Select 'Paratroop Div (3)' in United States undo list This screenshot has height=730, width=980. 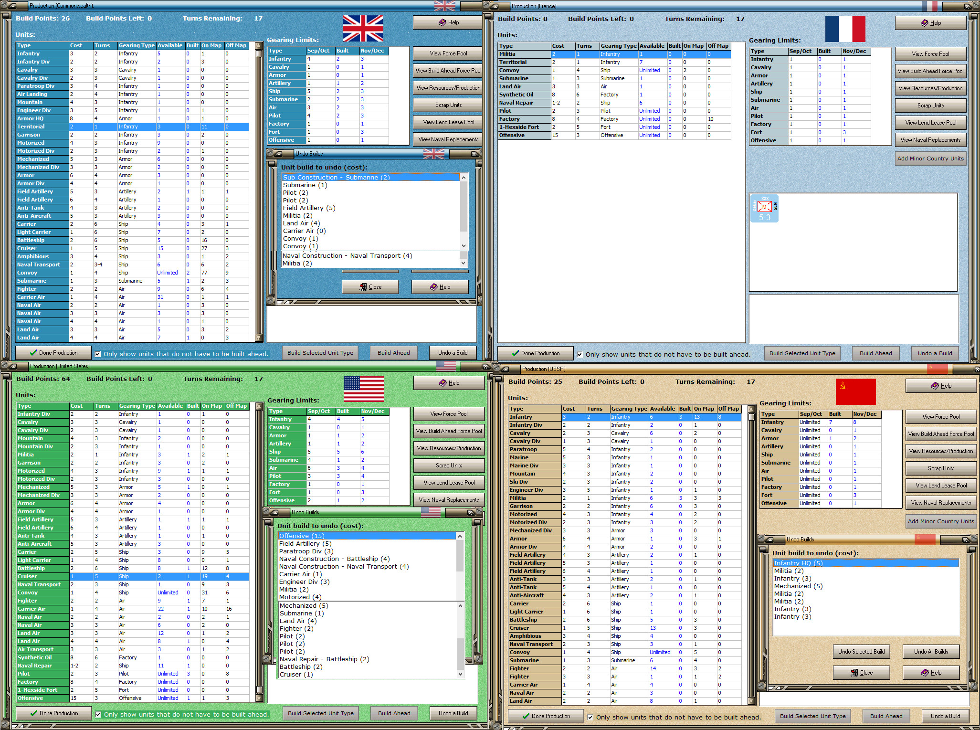click(367, 551)
